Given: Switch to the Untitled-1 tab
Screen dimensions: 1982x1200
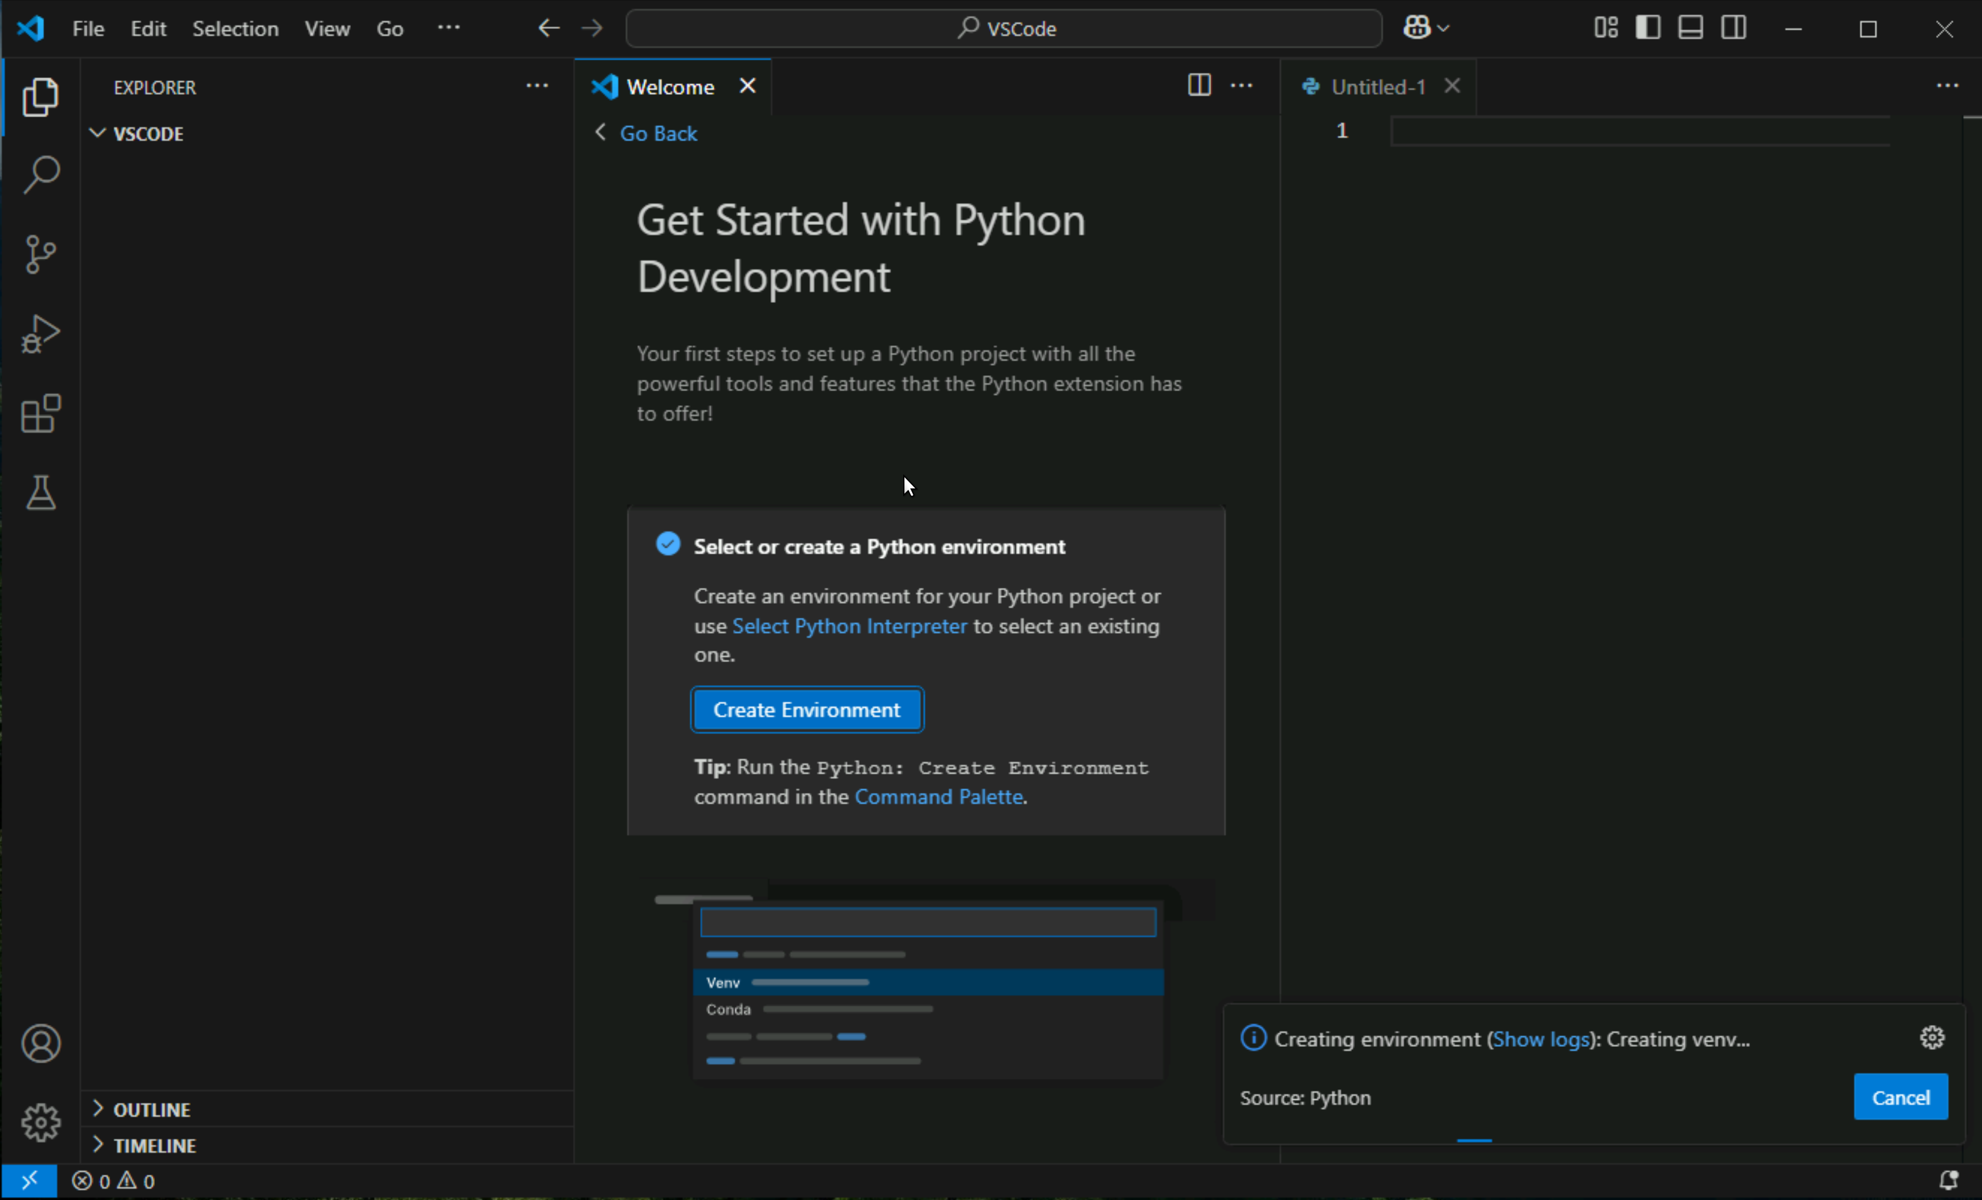Looking at the screenshot, I should click(1377, 87).
